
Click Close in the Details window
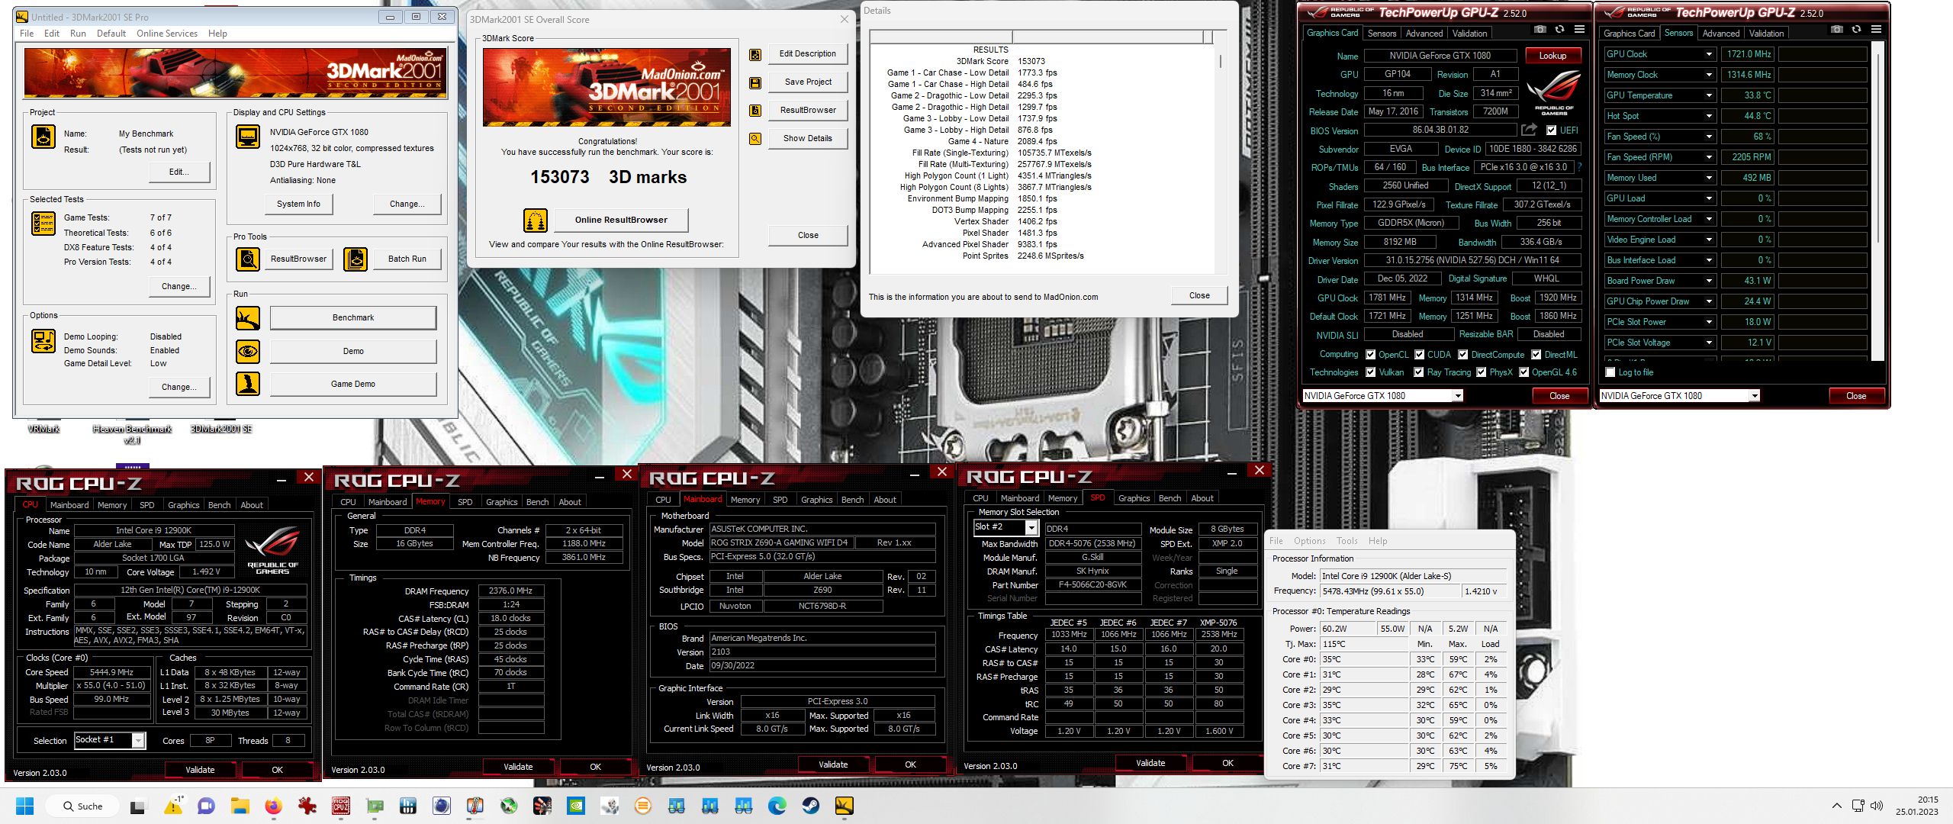(x=1199, y=296)
